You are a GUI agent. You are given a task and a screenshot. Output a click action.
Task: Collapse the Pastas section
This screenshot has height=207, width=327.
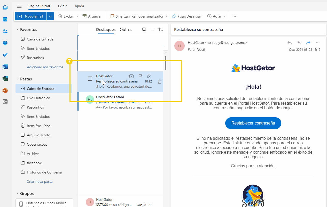18,79
